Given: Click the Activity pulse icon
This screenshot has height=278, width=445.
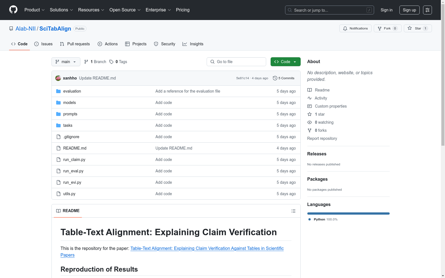Looking at the screenshot, I should (310, 98).
